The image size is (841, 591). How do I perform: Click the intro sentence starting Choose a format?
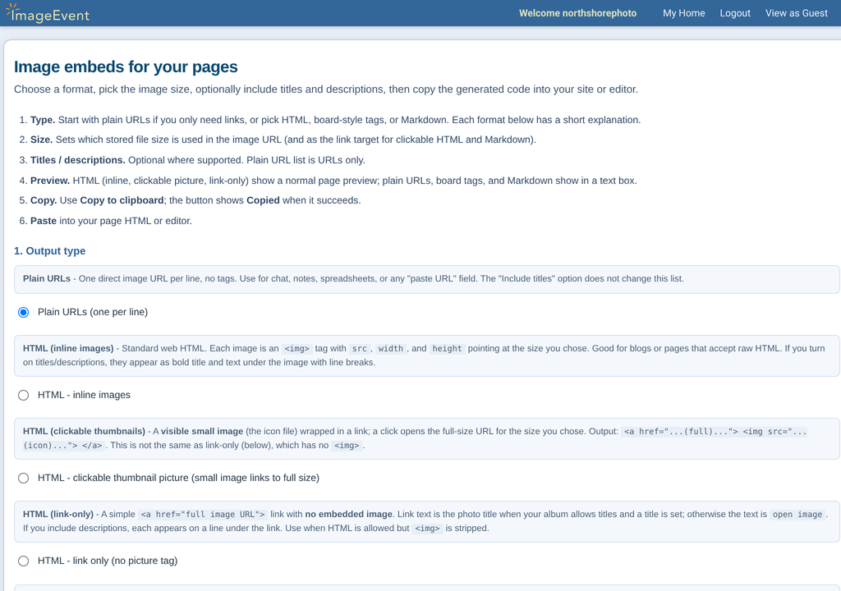326,89
